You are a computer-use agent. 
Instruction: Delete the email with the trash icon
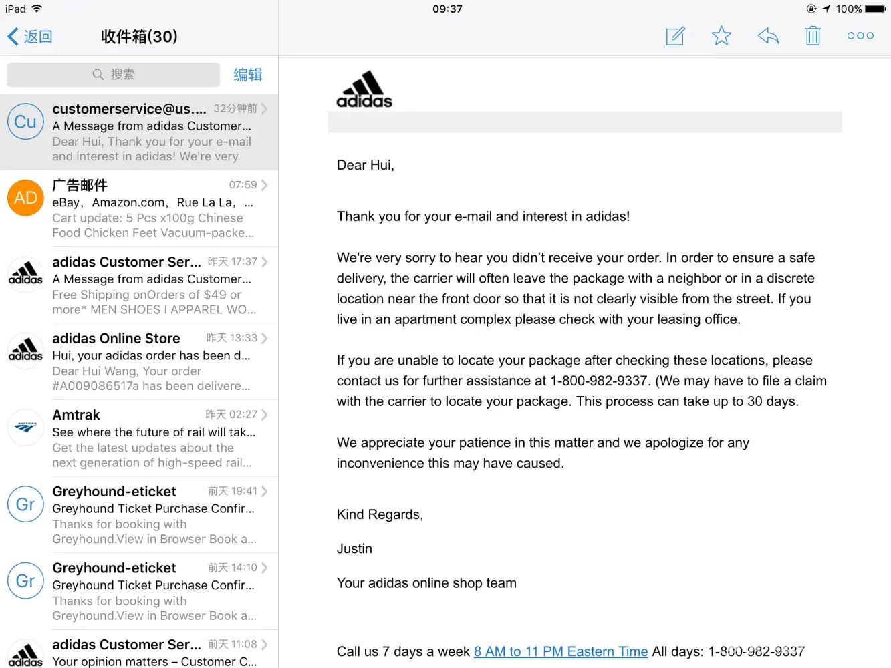click(813, 36)
